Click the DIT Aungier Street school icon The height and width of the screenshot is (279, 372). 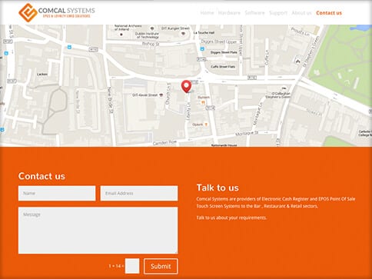(183, 34)
